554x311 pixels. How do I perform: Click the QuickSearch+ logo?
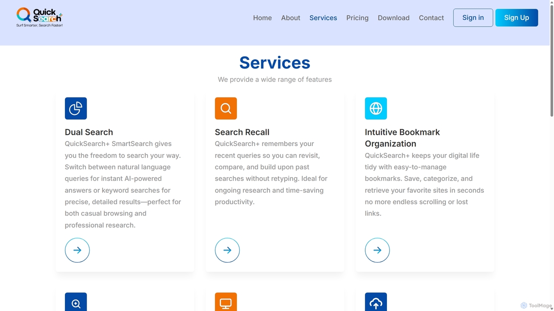39,17
